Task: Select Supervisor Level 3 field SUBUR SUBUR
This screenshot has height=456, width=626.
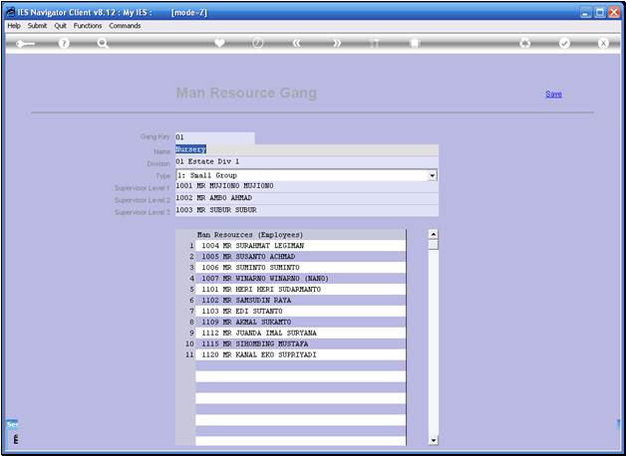Action: (307, 210)
